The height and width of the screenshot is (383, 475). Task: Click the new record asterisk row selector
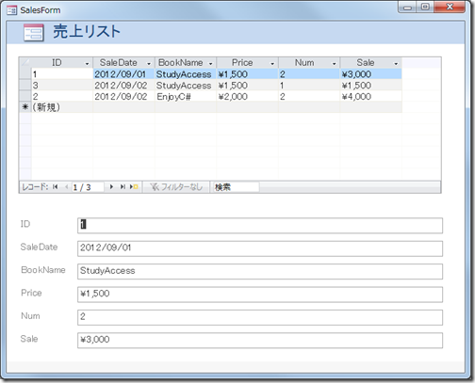pyautogui.click(x=25, y=107)
